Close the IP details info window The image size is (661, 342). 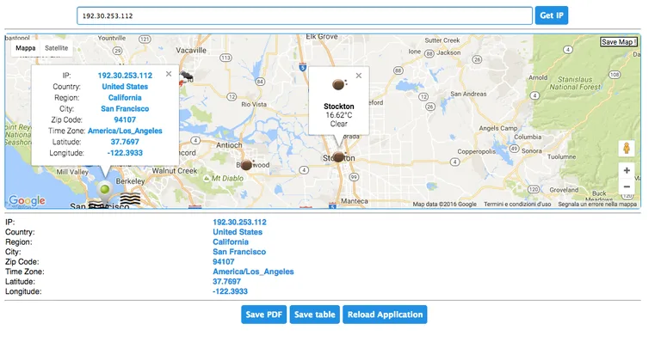(x=169, y=74)
